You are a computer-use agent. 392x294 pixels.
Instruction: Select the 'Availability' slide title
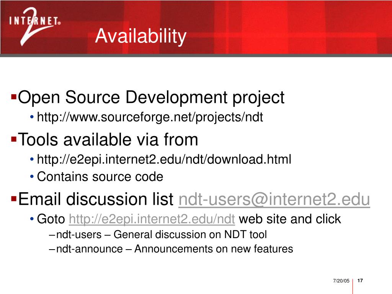click(x=141, y=36)
